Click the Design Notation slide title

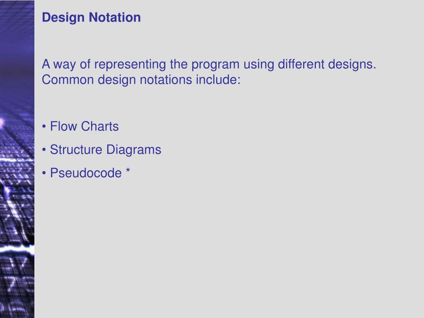(x=91, y=17)
